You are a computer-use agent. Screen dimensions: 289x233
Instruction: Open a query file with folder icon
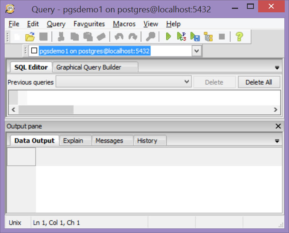coord(30,37)
